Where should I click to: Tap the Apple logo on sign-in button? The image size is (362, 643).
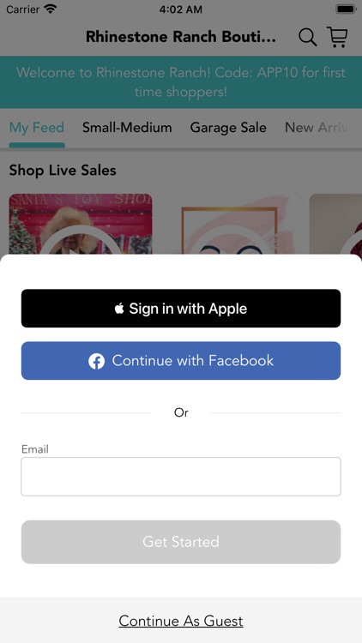coord(119,309)
